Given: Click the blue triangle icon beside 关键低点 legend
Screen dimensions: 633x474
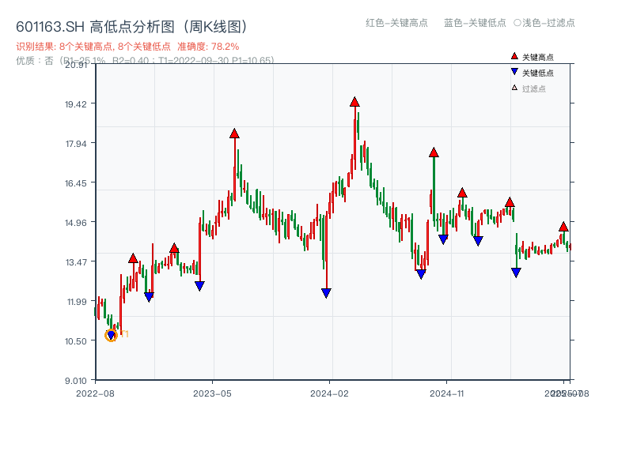Looking at the screenshot, I should (x=514, y=72).
